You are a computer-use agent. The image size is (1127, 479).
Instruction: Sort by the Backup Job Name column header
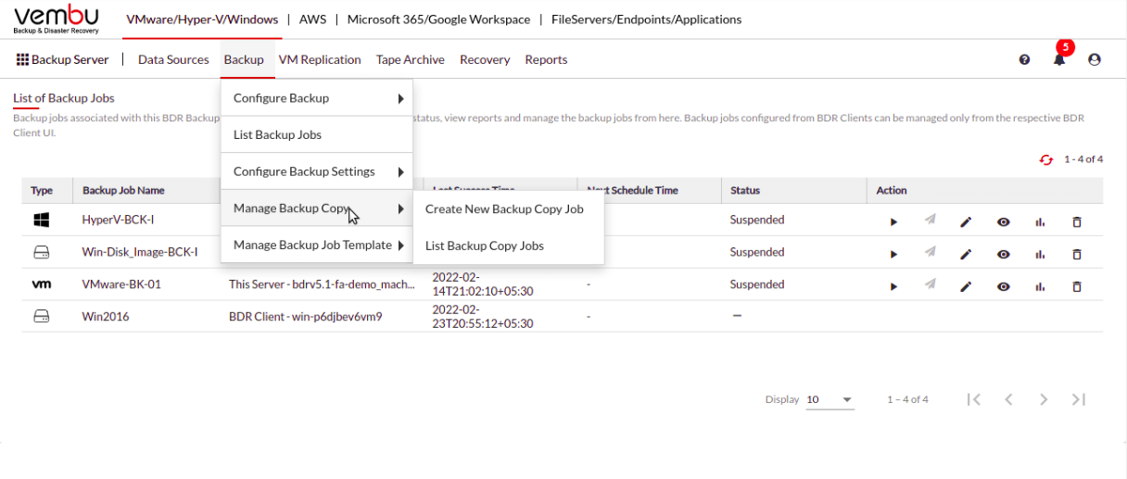point(123,190)
